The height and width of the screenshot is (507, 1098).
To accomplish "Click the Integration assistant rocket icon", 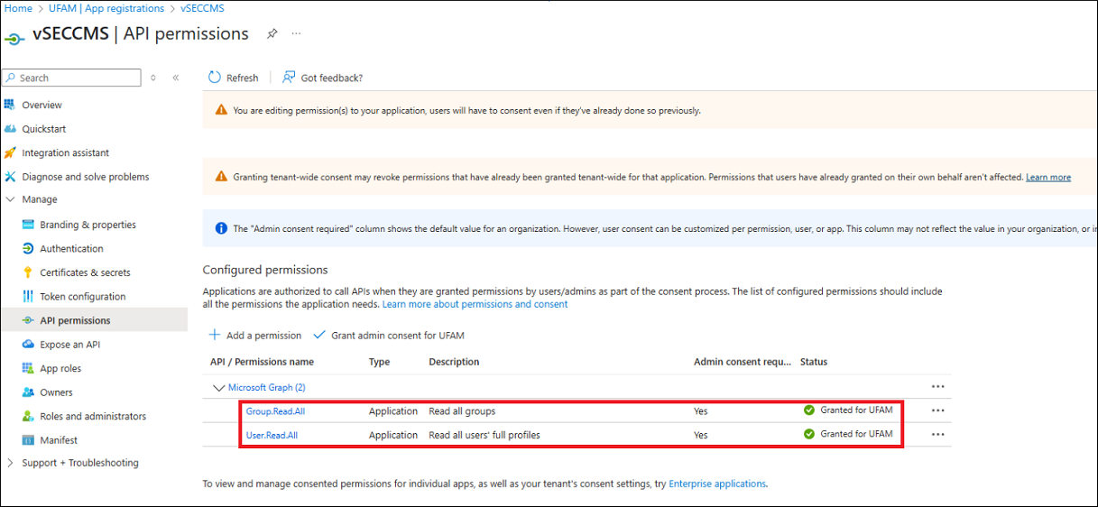I will [10, 152].
